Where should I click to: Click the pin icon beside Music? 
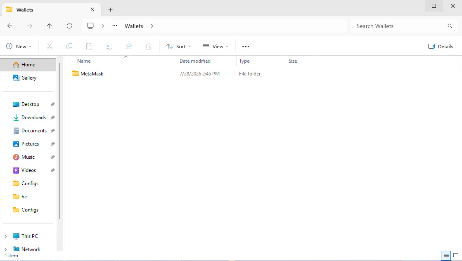coord(52,158)
